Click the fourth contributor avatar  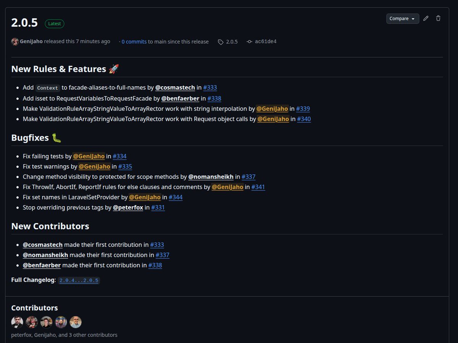tap(61, 322)
